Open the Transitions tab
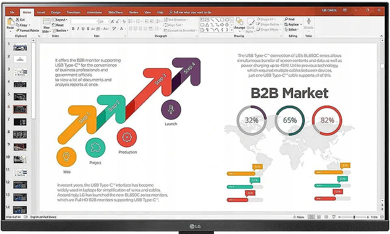390x234 pixels. [x=73, y=13]
